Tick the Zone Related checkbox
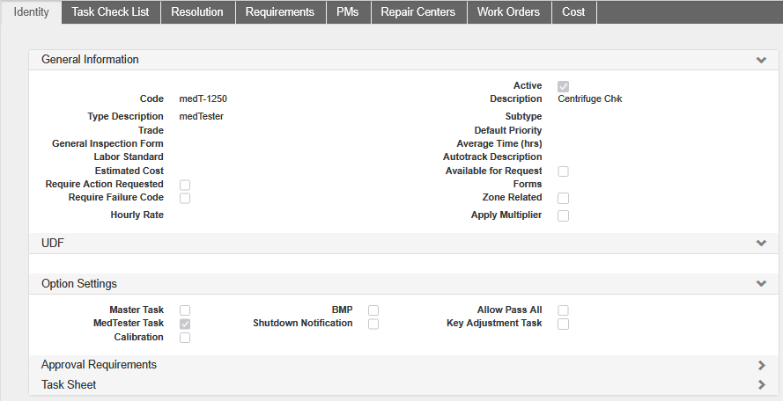Screen dimensions: 783x401 (x=564, y=199)
